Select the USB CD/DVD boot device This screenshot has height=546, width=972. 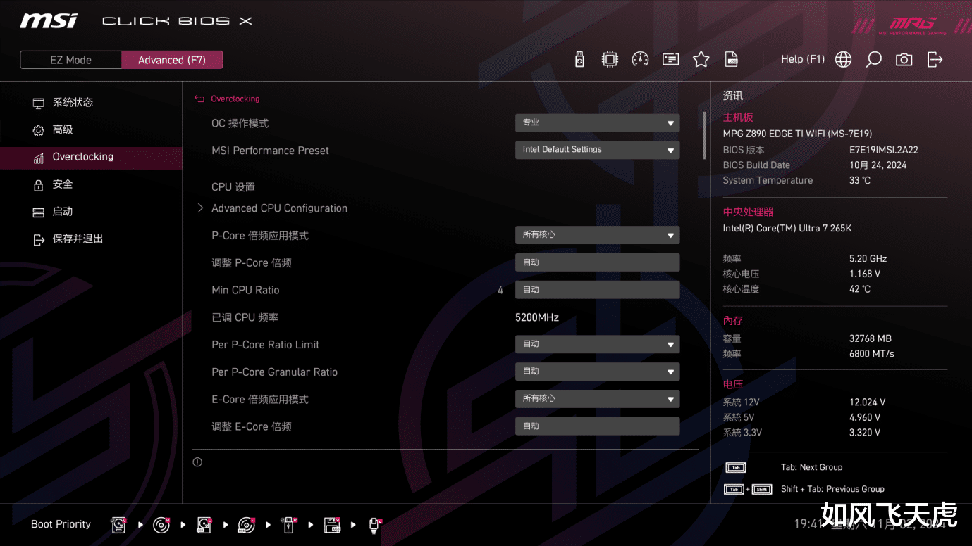click(x=247, y=524)
